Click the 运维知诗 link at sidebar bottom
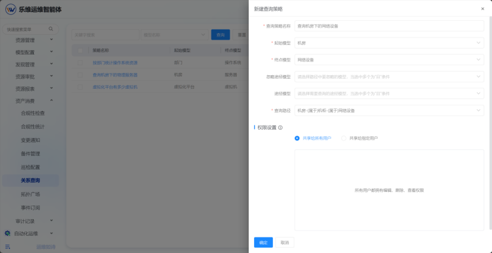The image size is (492, 253). [46, 246]
